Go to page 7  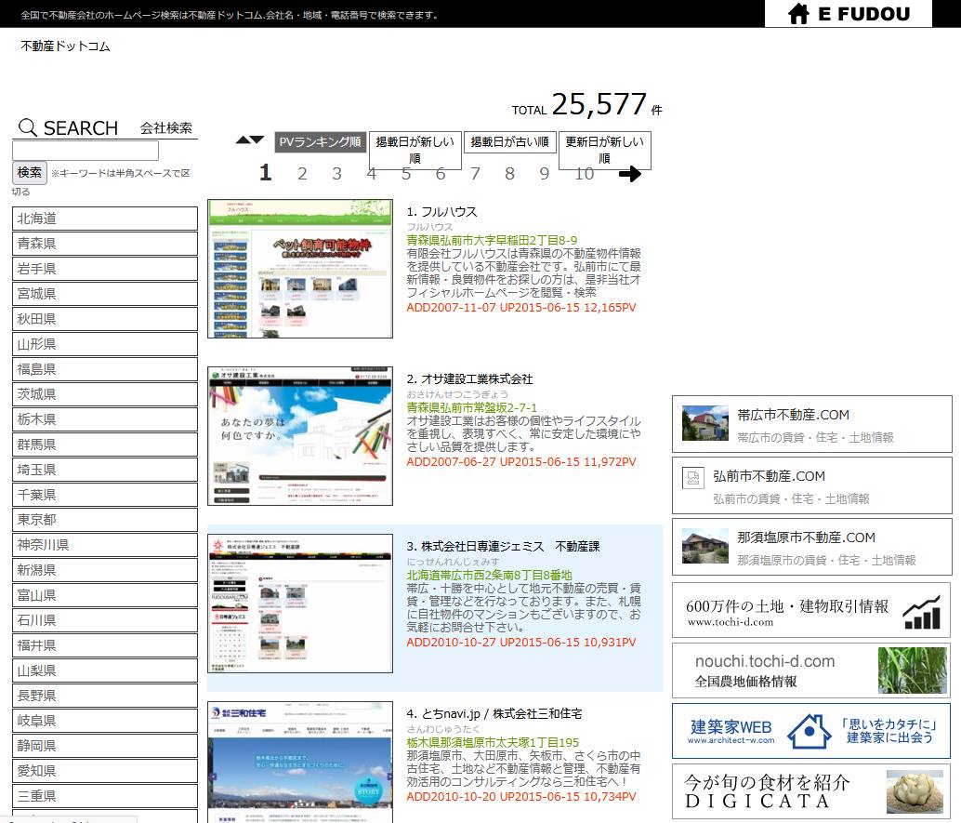475,174
